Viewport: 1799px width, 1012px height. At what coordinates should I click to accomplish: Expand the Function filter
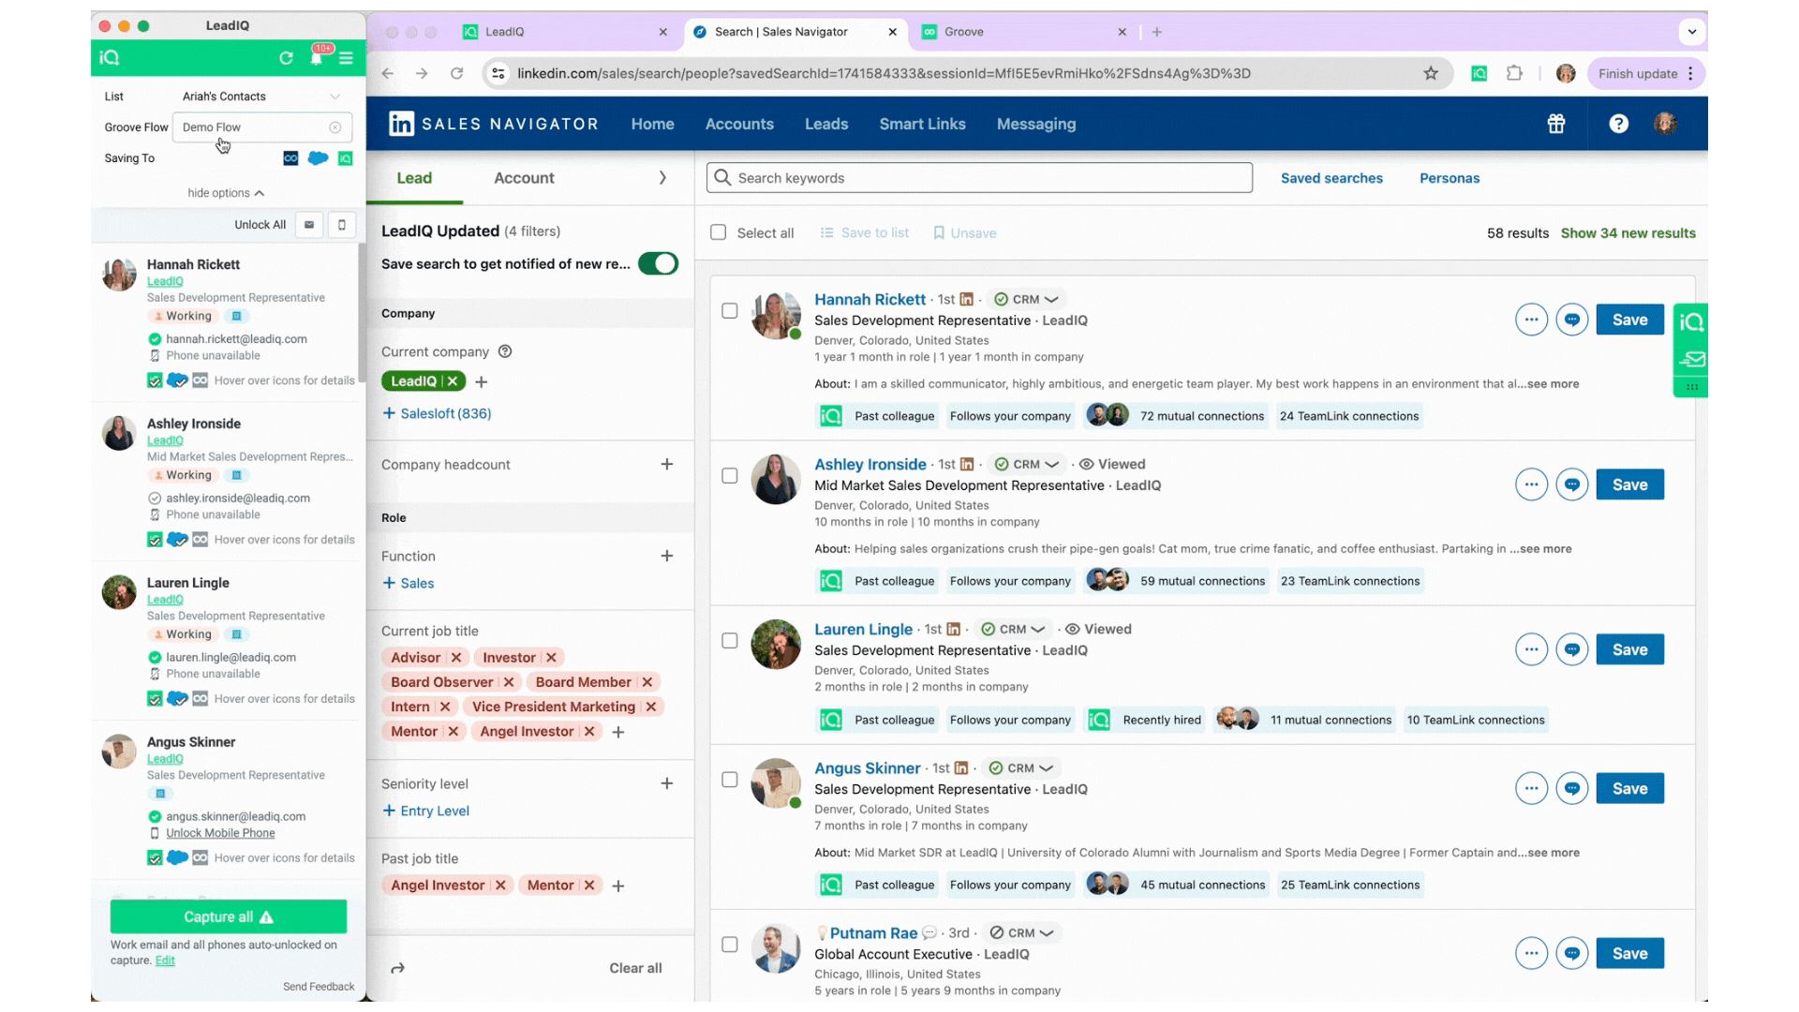pos(667,556)
